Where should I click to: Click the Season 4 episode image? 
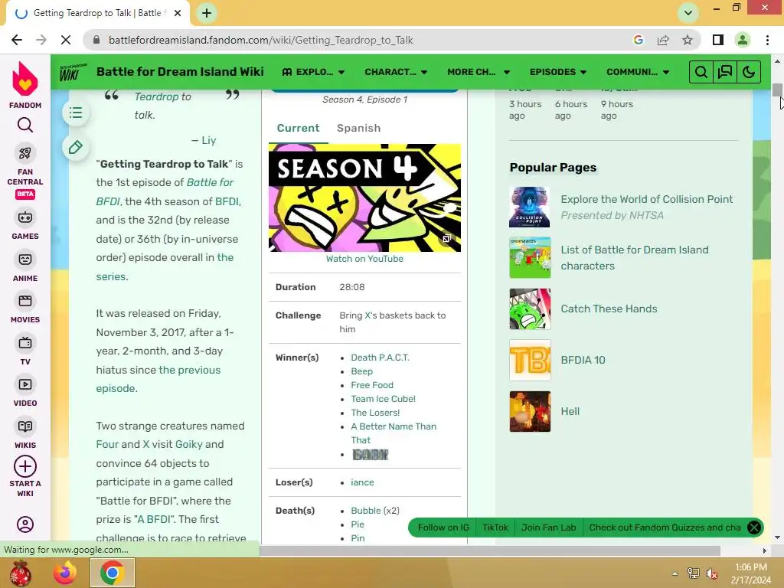point(364,198)
